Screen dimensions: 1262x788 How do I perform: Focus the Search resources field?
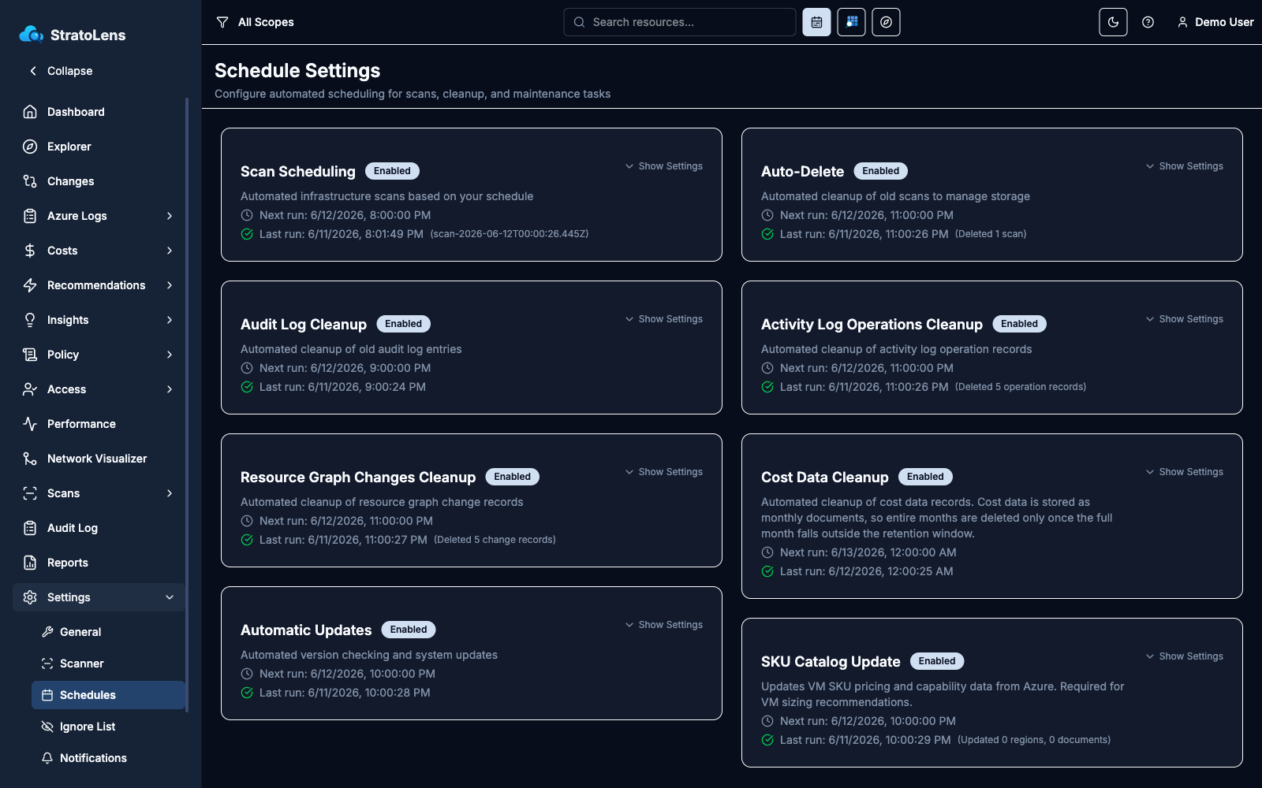point(679,22)
